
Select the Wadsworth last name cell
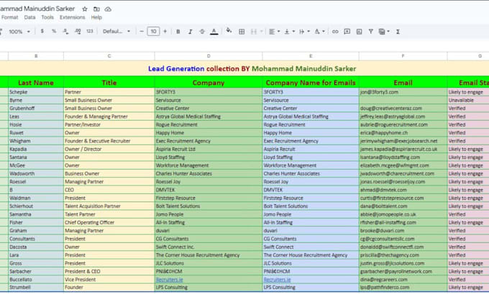(36, 173)
